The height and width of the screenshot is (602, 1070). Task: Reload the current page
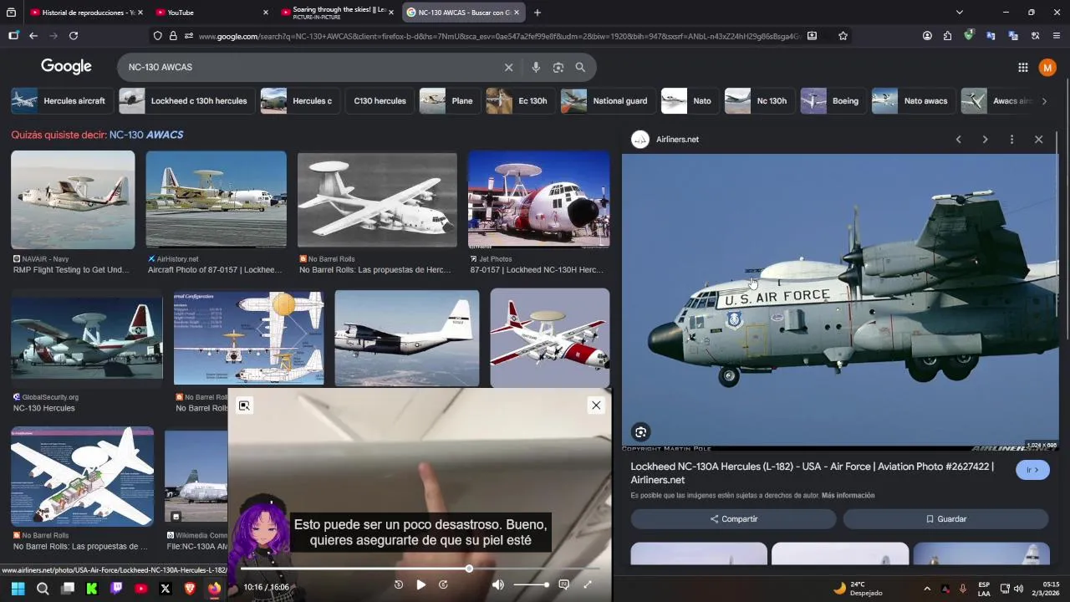coord(74,36)
